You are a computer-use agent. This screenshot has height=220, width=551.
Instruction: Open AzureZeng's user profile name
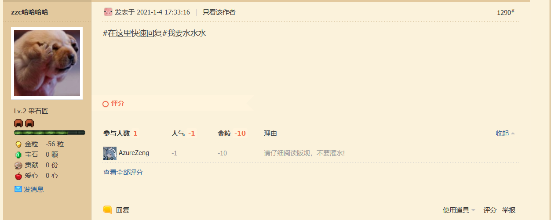click(x=134, y=153)
